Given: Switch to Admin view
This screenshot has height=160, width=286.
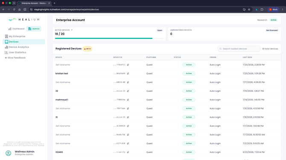Looking at the screenshot, I should coord(34,29).
